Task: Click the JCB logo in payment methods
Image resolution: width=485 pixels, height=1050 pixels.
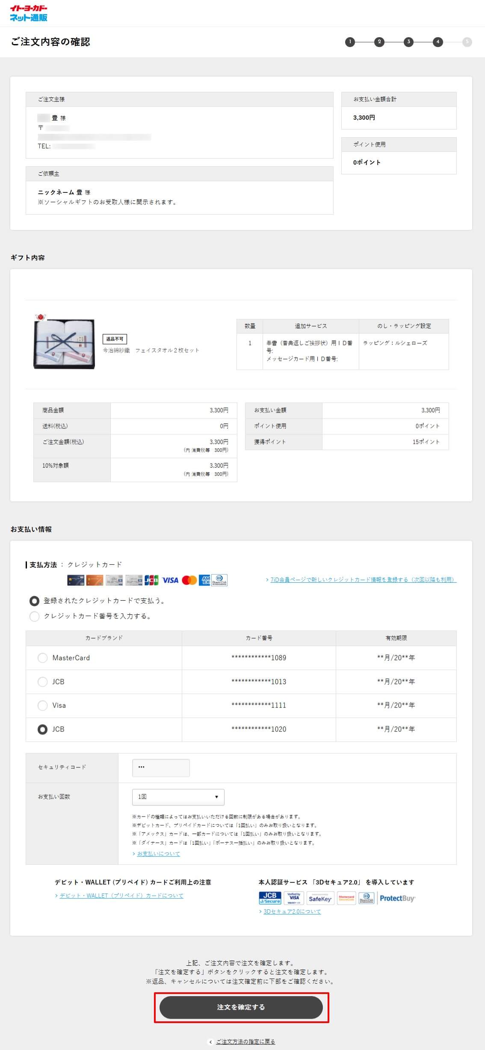Action: pyautogui.click(x=151, y=580)
